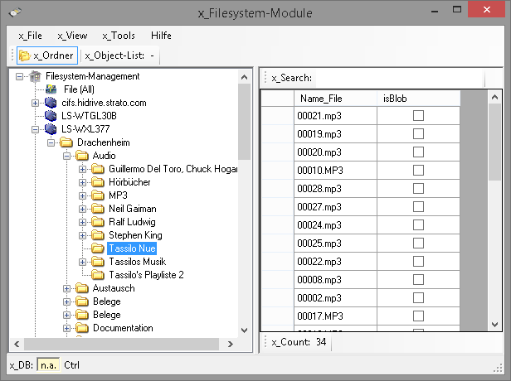
Task: Click the file grid scroll-up arrow
Action: [x=494, y=97]
